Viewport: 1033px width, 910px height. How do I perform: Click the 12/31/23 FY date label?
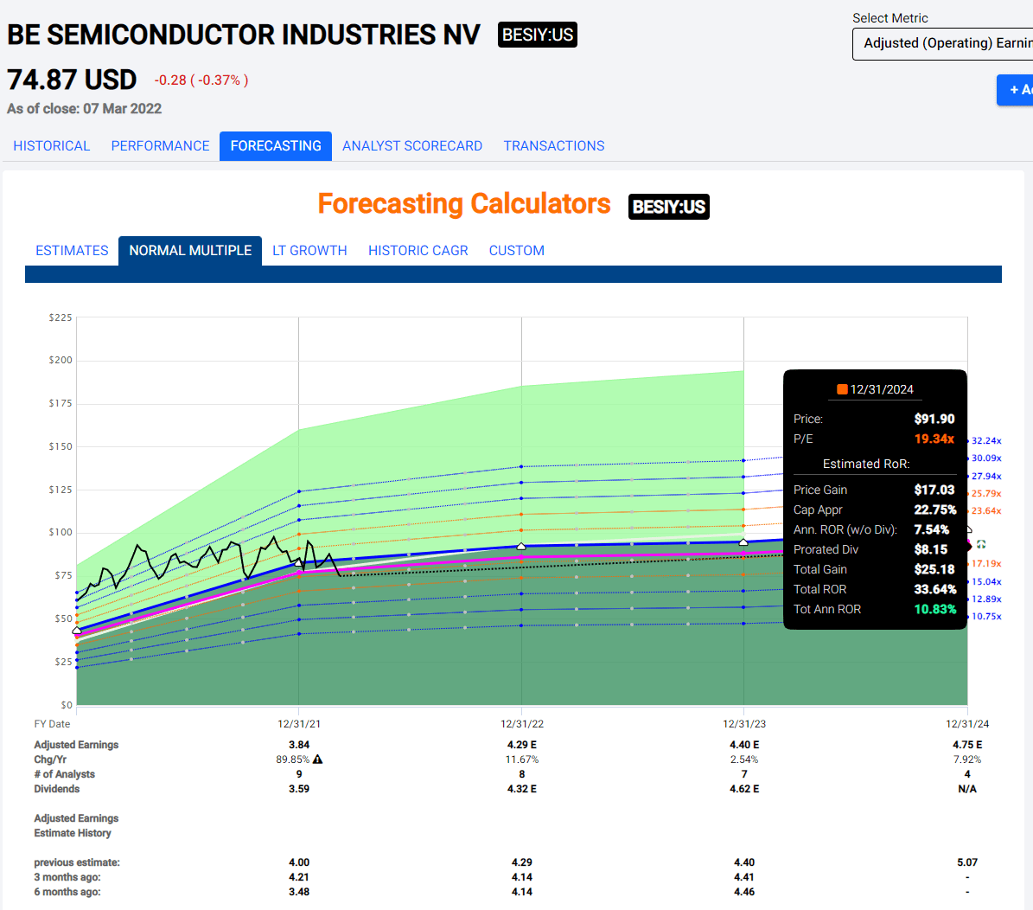point(744,723)
